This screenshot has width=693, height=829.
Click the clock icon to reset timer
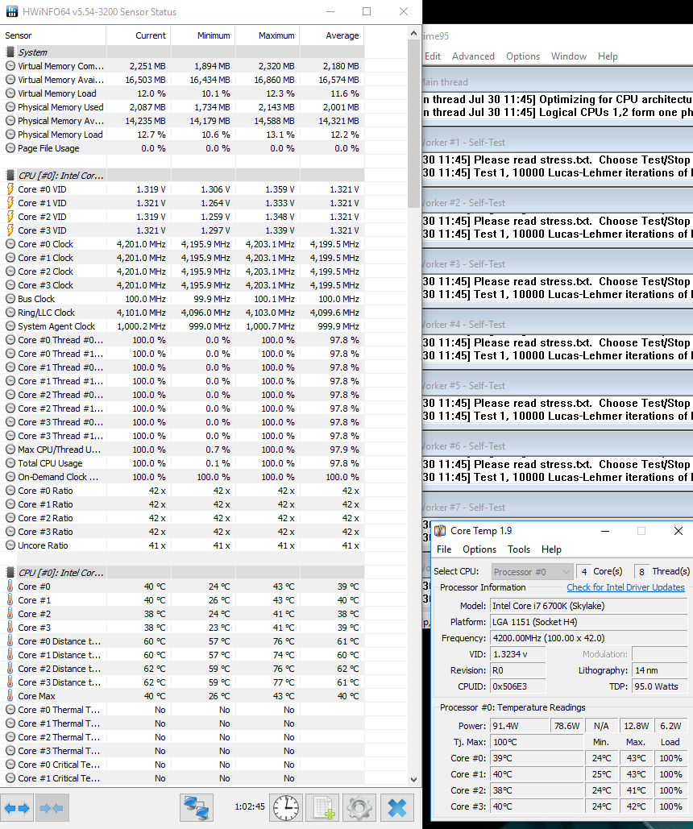click(285, 807)
